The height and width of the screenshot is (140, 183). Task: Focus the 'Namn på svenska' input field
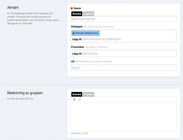(x=124, y=19)
